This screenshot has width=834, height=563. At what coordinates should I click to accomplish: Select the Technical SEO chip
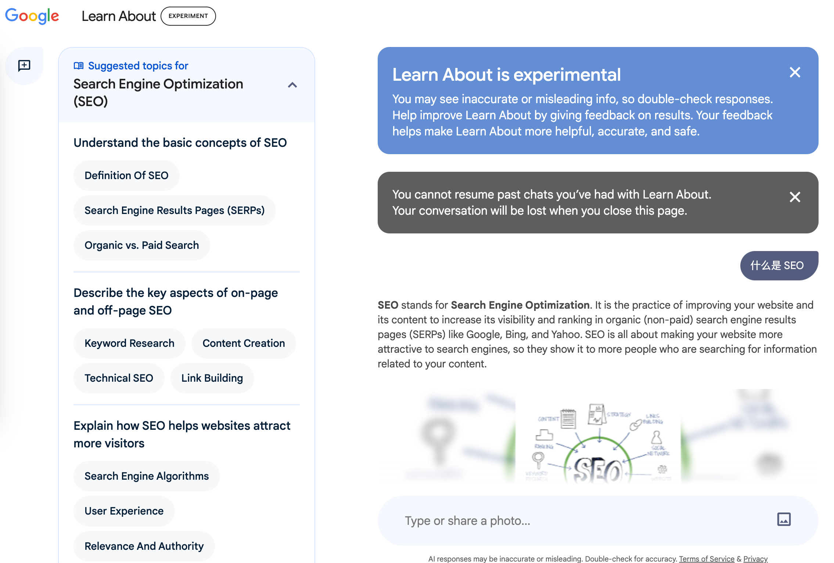tap(119, 378)
